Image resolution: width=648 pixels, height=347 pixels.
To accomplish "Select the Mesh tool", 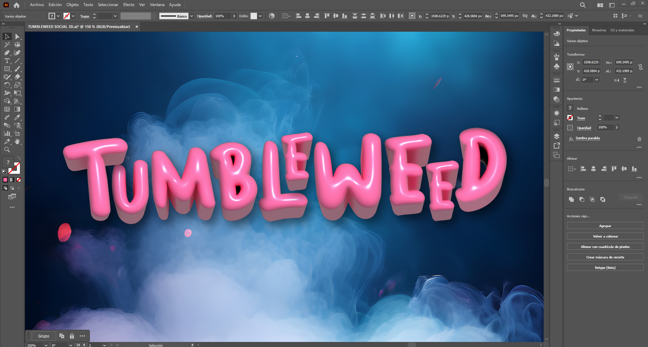I will (x=7, y=109).
